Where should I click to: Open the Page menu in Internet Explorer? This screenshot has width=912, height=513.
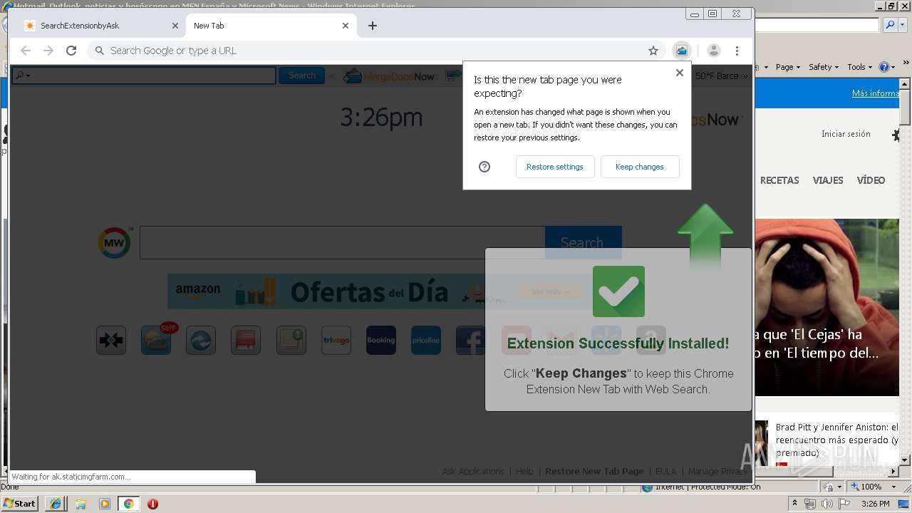point(787,67)
